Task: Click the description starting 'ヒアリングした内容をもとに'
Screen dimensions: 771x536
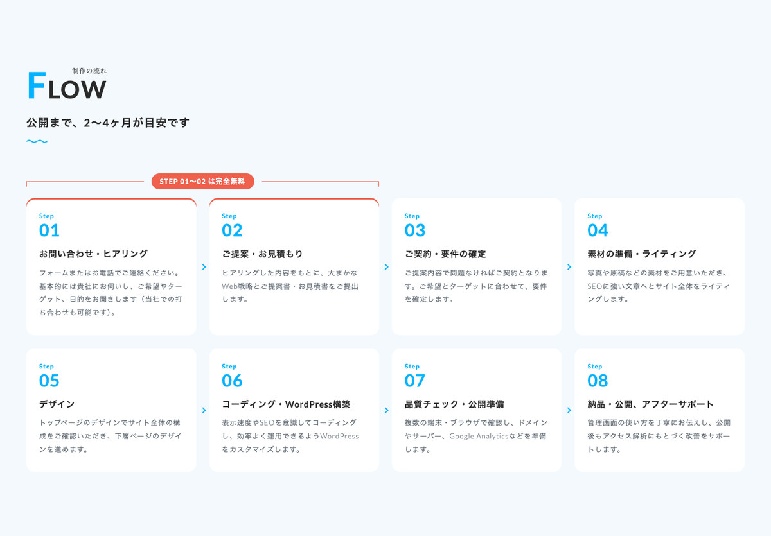Action: coord(290,286)
